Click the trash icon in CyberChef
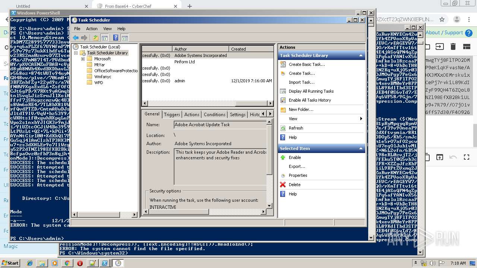The image size is (477, 268). [x=453, y=47]
